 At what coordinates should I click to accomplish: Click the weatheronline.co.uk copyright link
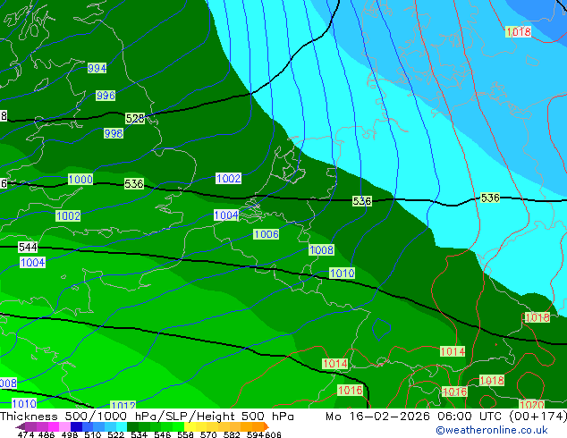pos(492,430)
